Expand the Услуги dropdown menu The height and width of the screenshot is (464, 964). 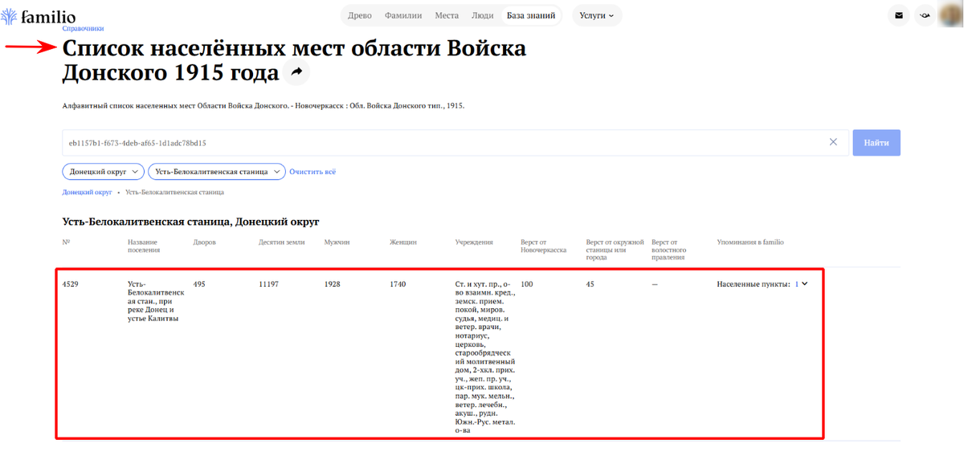click(x=597, y=15)
